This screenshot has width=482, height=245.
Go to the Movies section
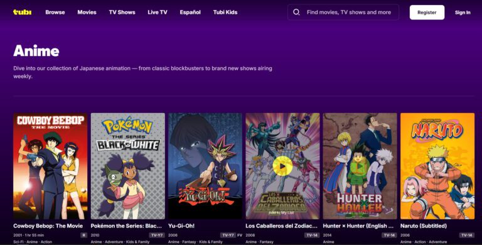[87, 13]
